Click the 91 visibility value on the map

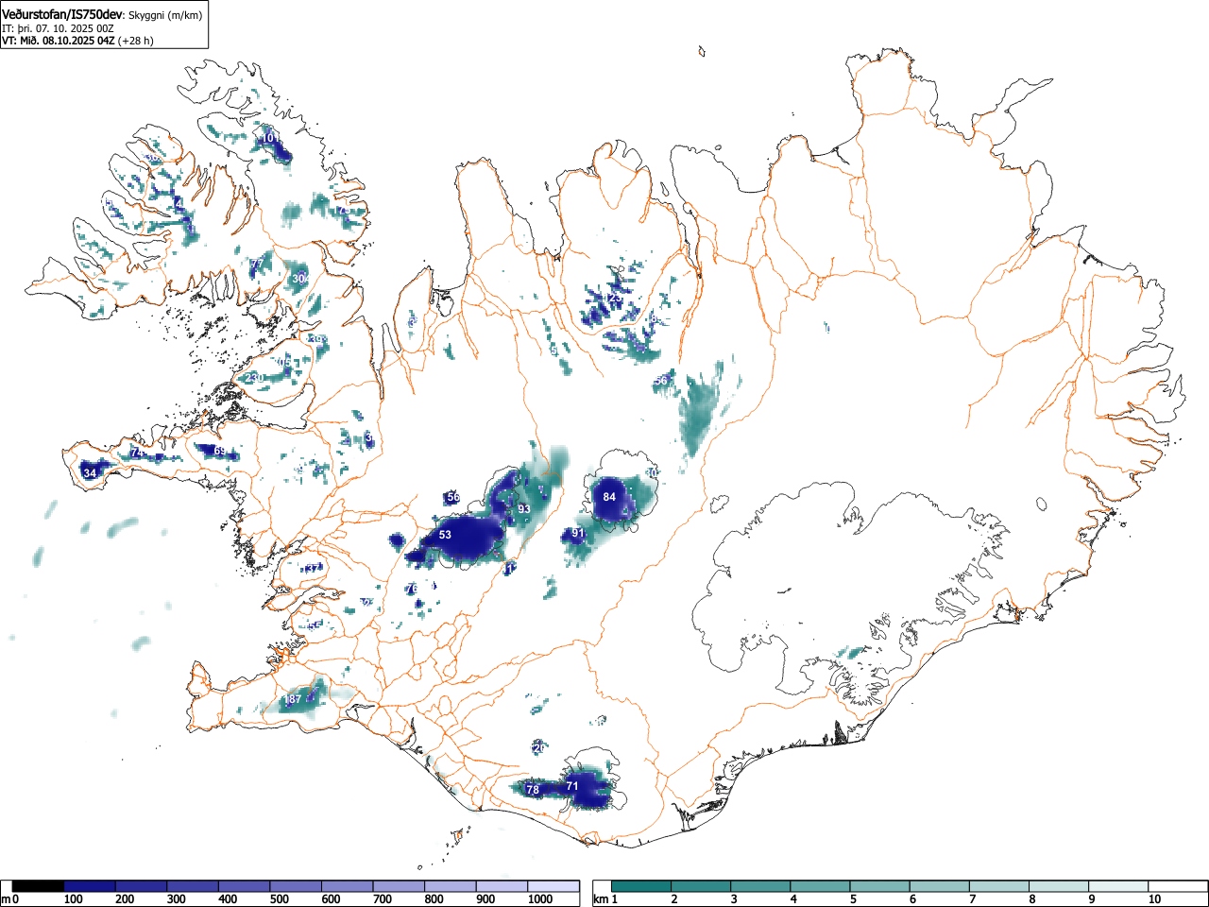click(x=577, y=534)
